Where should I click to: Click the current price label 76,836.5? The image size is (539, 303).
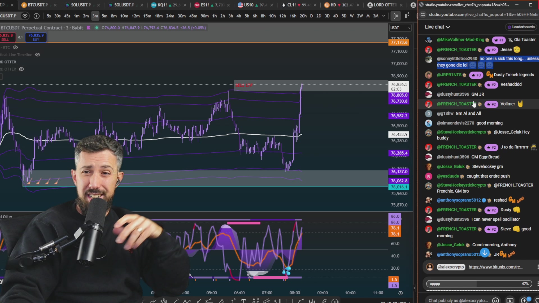399,86
